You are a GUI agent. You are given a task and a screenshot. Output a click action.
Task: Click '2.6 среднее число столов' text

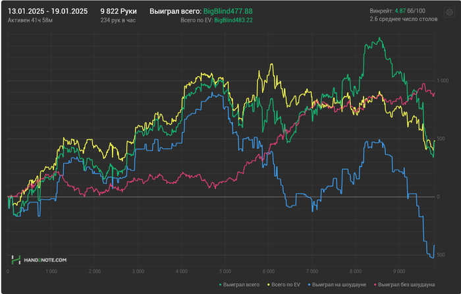click(404, 19)
